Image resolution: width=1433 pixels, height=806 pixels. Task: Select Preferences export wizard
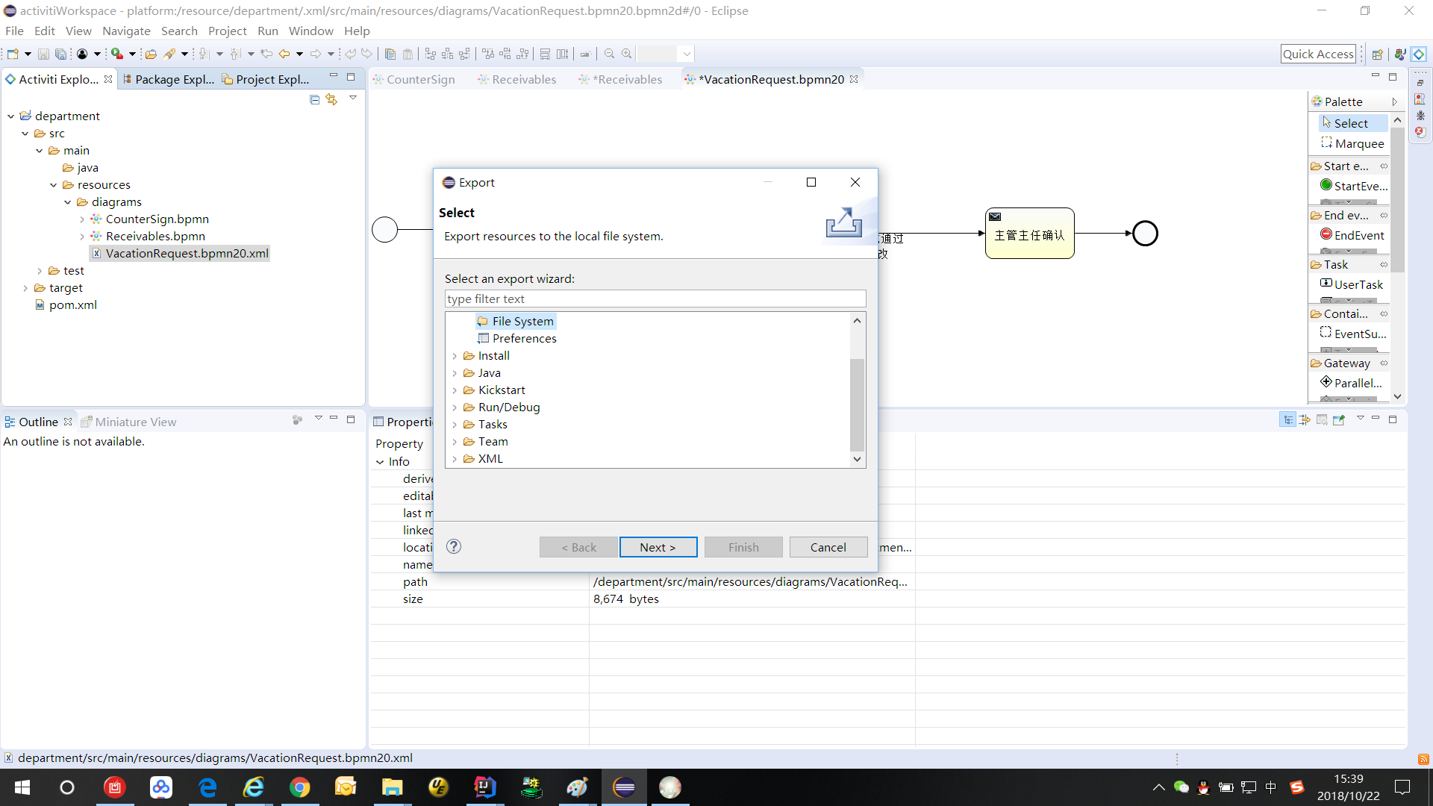click(517, 338)
